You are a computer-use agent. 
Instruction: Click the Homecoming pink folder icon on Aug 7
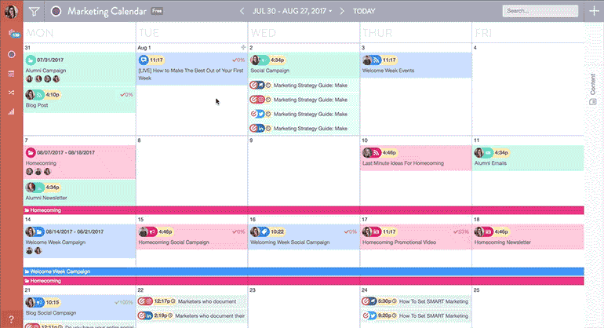click(31, 153)
